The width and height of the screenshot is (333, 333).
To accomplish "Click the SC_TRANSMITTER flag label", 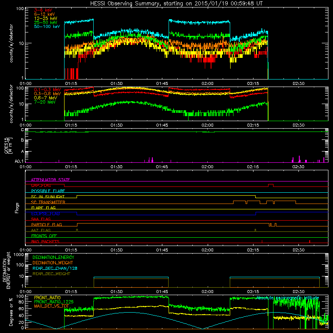I will click(x=48, y=202).
